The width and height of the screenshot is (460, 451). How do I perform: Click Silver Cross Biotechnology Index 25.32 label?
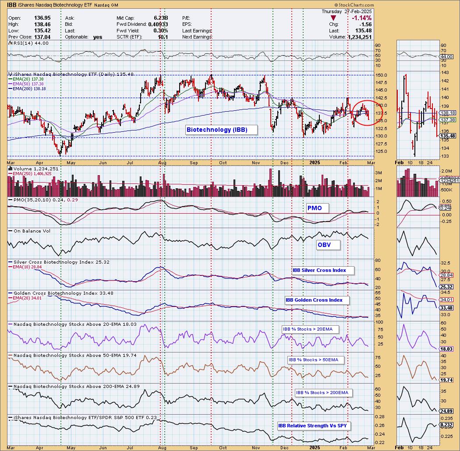(59, 262)
